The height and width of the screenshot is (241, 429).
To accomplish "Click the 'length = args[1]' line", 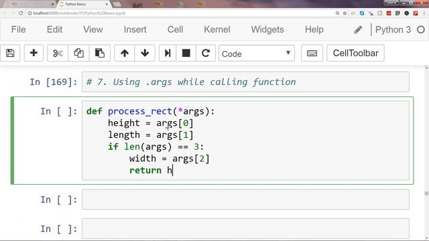I will (x=150, y=135).
